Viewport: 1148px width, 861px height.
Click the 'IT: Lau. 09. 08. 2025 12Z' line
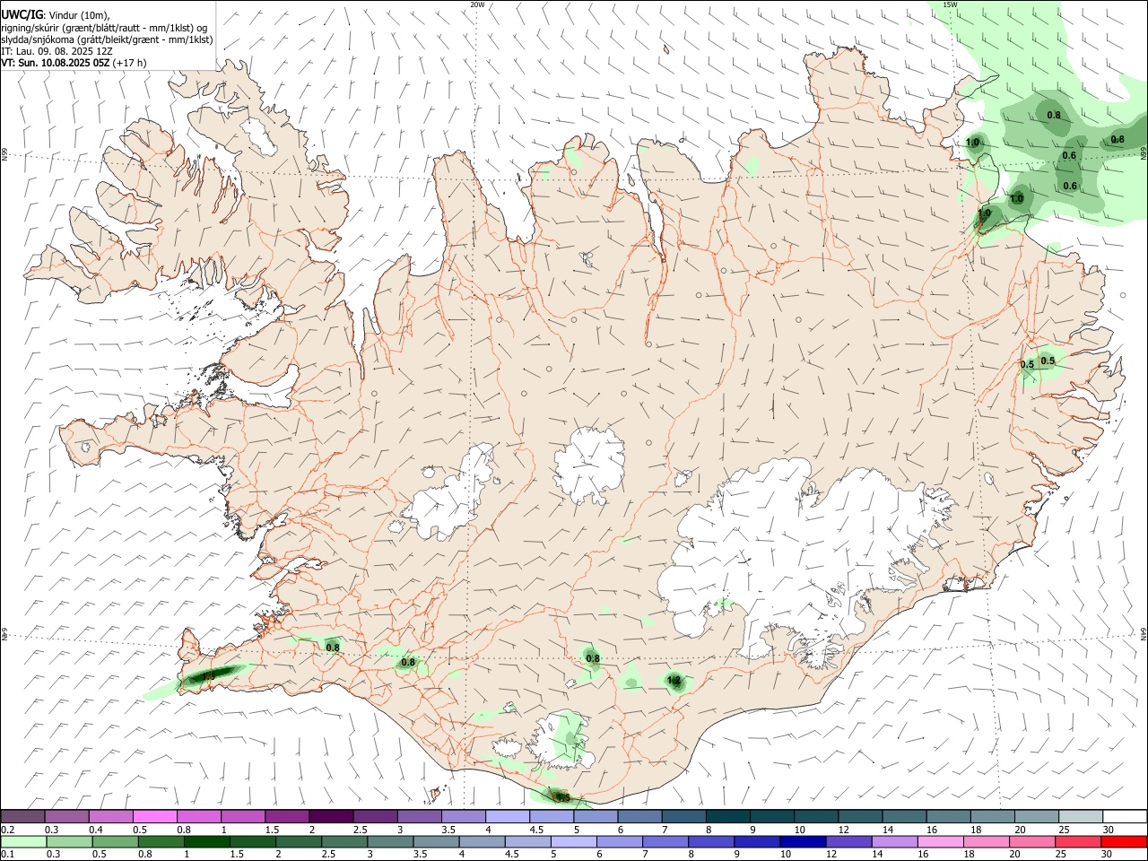tap(57, 51)
